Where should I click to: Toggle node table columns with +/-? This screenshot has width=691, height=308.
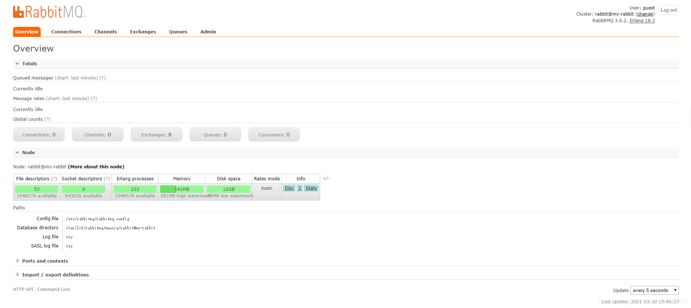(326, 178)
